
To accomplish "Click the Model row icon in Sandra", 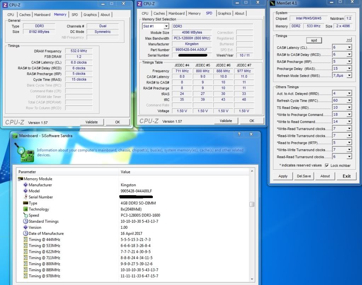I will tap(25, 191).
